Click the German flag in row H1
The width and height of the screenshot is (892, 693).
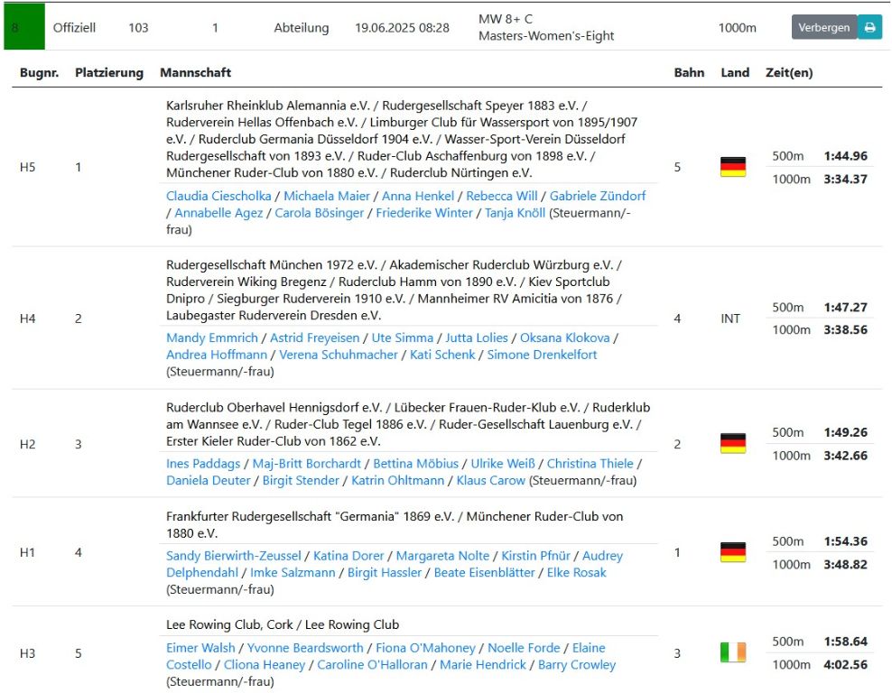[733, 552]
